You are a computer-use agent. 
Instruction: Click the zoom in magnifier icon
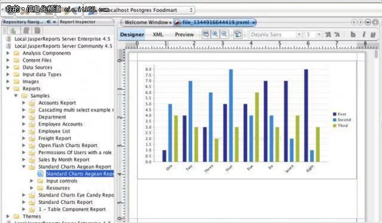(215, 34)
